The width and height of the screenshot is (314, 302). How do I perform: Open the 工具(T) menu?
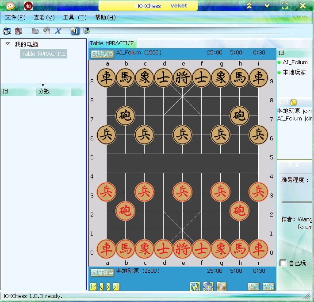click(75, 17)
